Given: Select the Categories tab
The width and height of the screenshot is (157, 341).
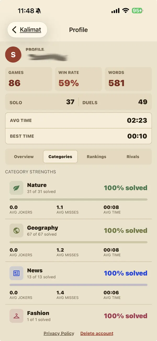Looking at the screenshot, I should [60, 157].
